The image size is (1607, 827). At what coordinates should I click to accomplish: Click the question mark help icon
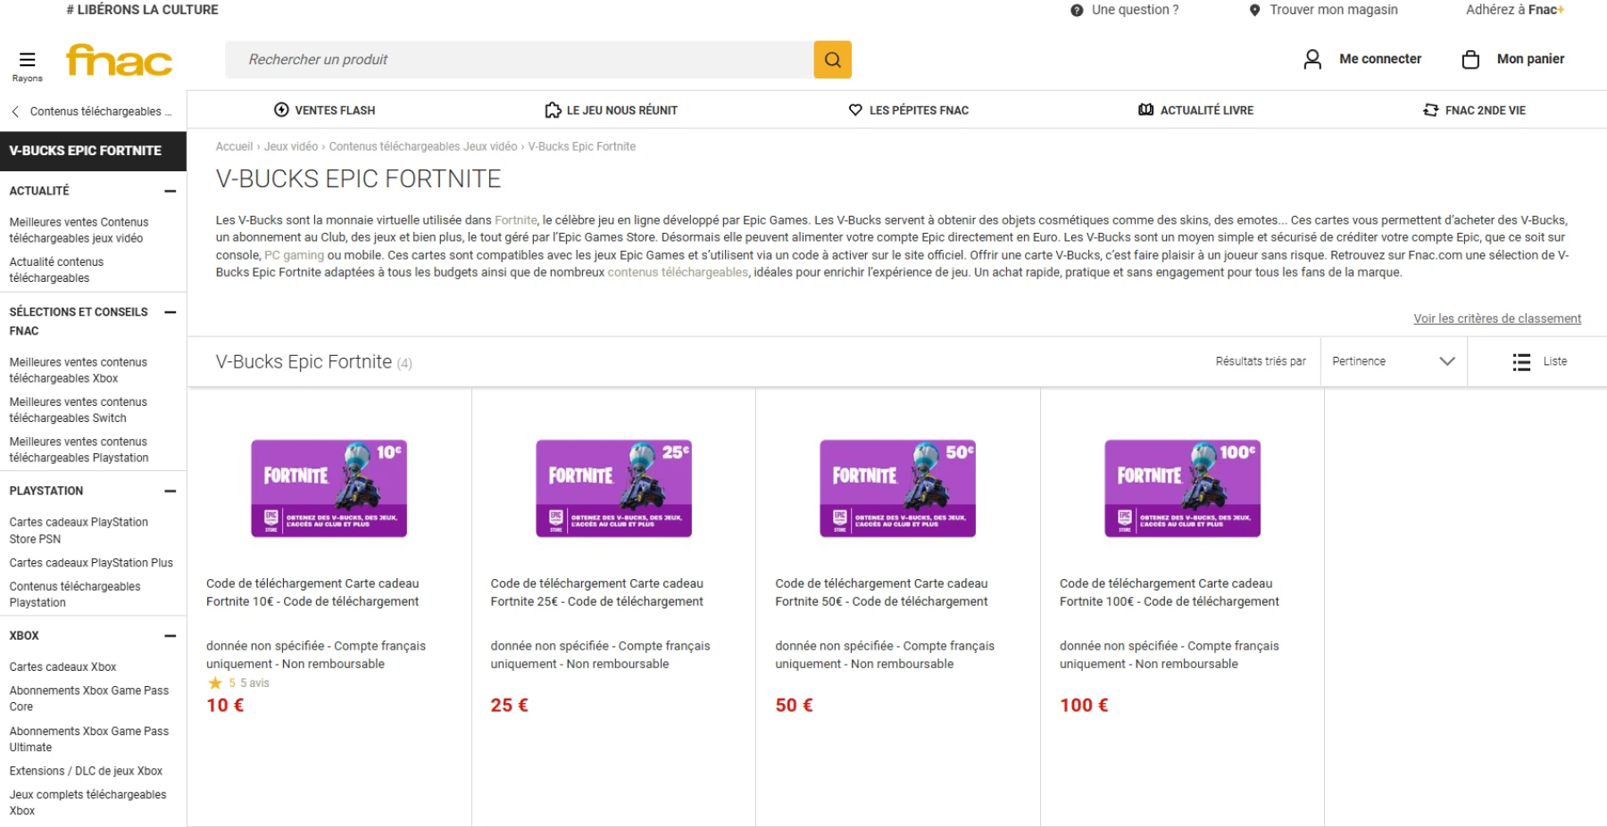1077,10
